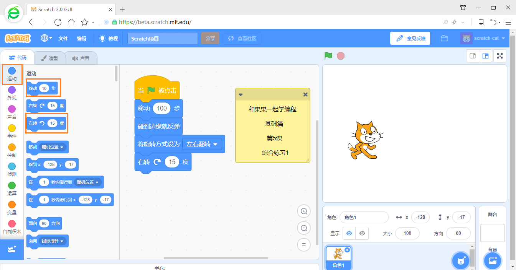Viewport: 516px width, 270px height.
Task: Select the 外观 looks category circle
Action: (12, 90)
